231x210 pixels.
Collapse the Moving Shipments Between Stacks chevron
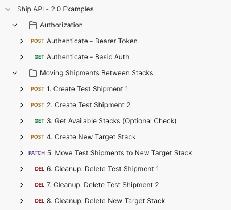coord(15,73)
